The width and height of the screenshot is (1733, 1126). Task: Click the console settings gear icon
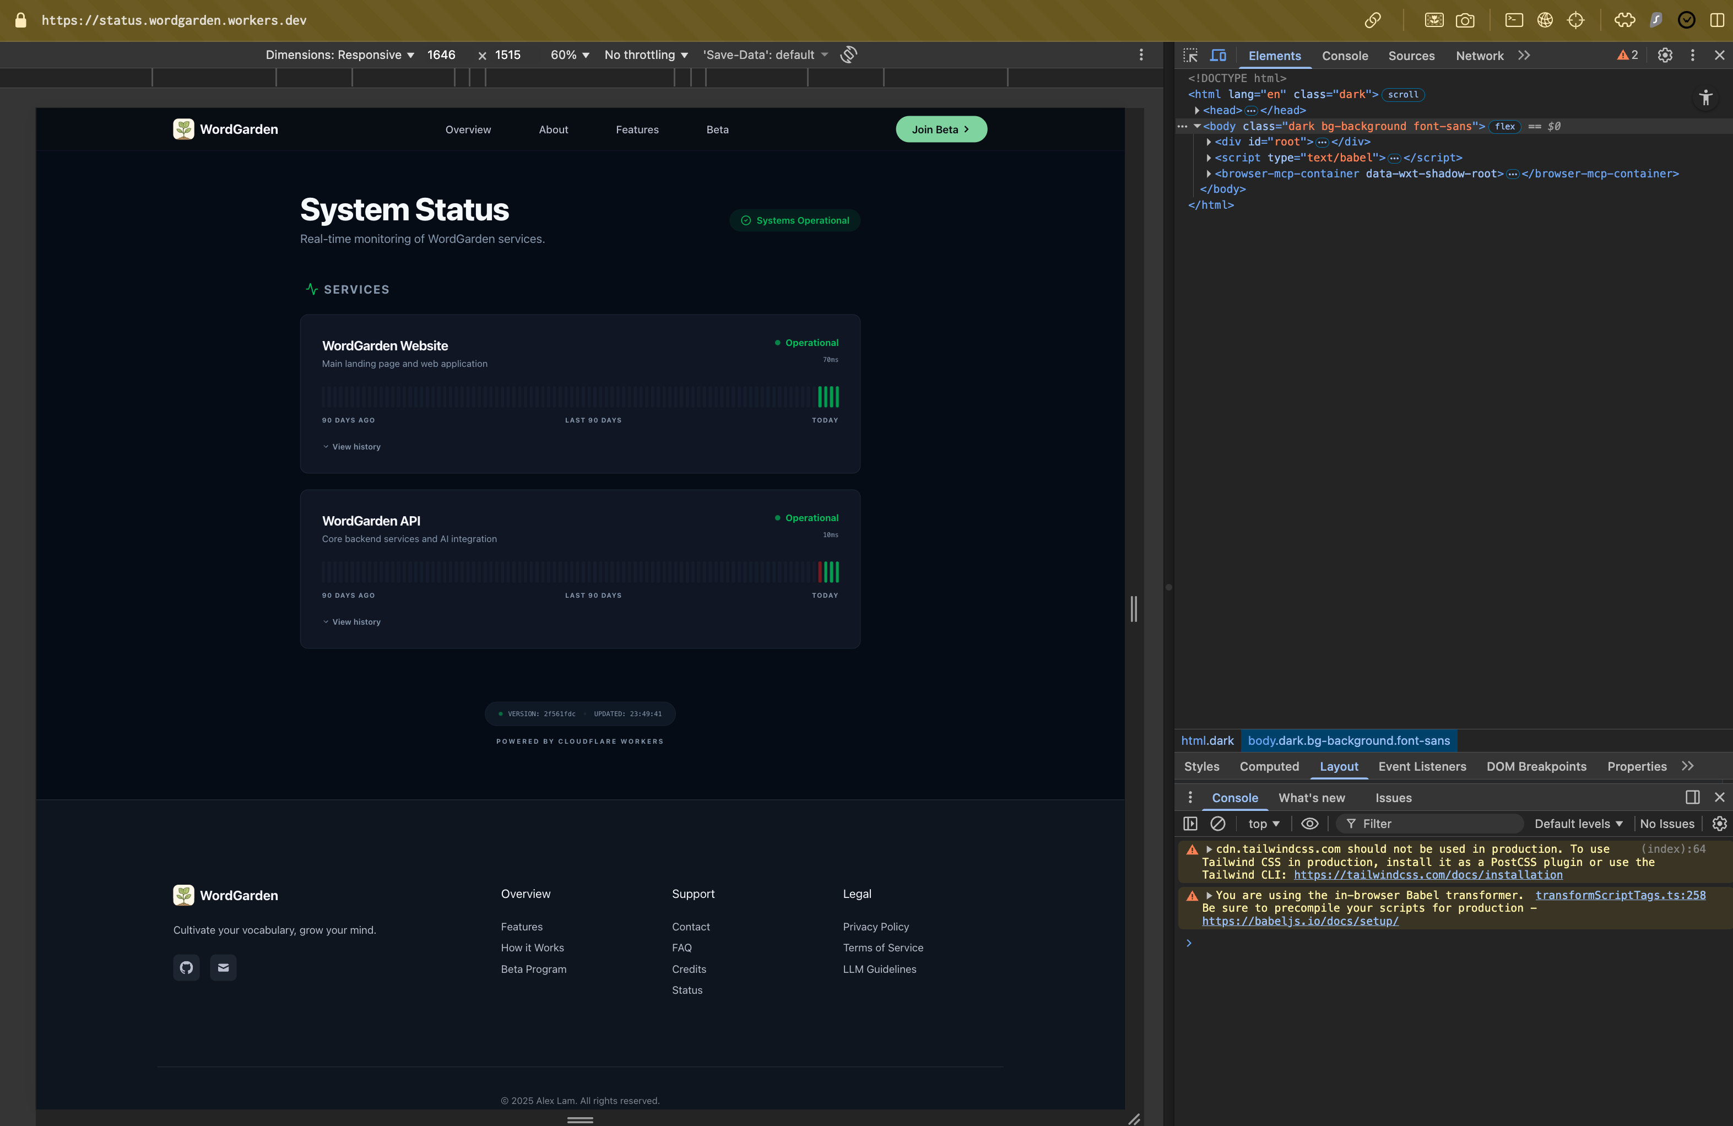[1719, 824]
